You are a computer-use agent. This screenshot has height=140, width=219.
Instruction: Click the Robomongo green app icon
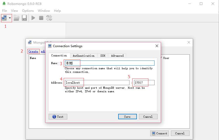tap(4, 4)
